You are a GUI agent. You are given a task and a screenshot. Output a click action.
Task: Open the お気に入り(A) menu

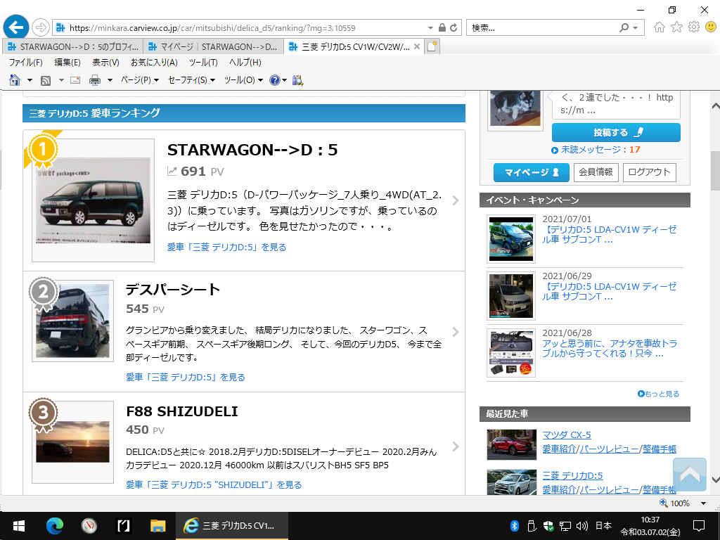click(154, 63)
